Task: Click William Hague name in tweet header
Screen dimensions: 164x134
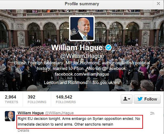Action: tap(31, 113)
